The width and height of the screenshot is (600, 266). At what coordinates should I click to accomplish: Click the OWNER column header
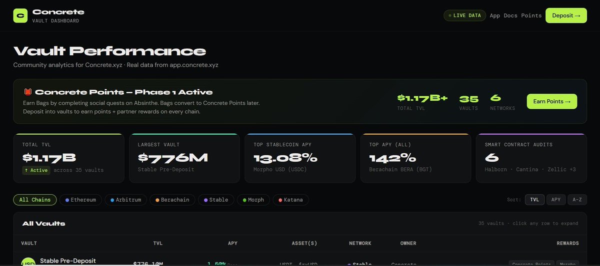[408, 244]
